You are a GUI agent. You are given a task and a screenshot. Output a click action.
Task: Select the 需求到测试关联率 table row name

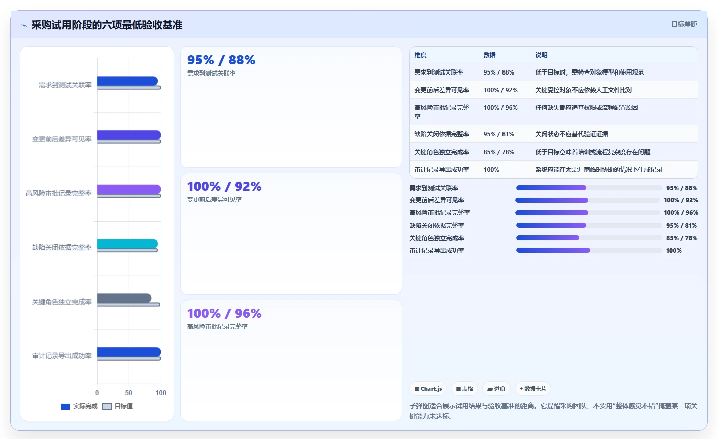click(x=439, y=72)
